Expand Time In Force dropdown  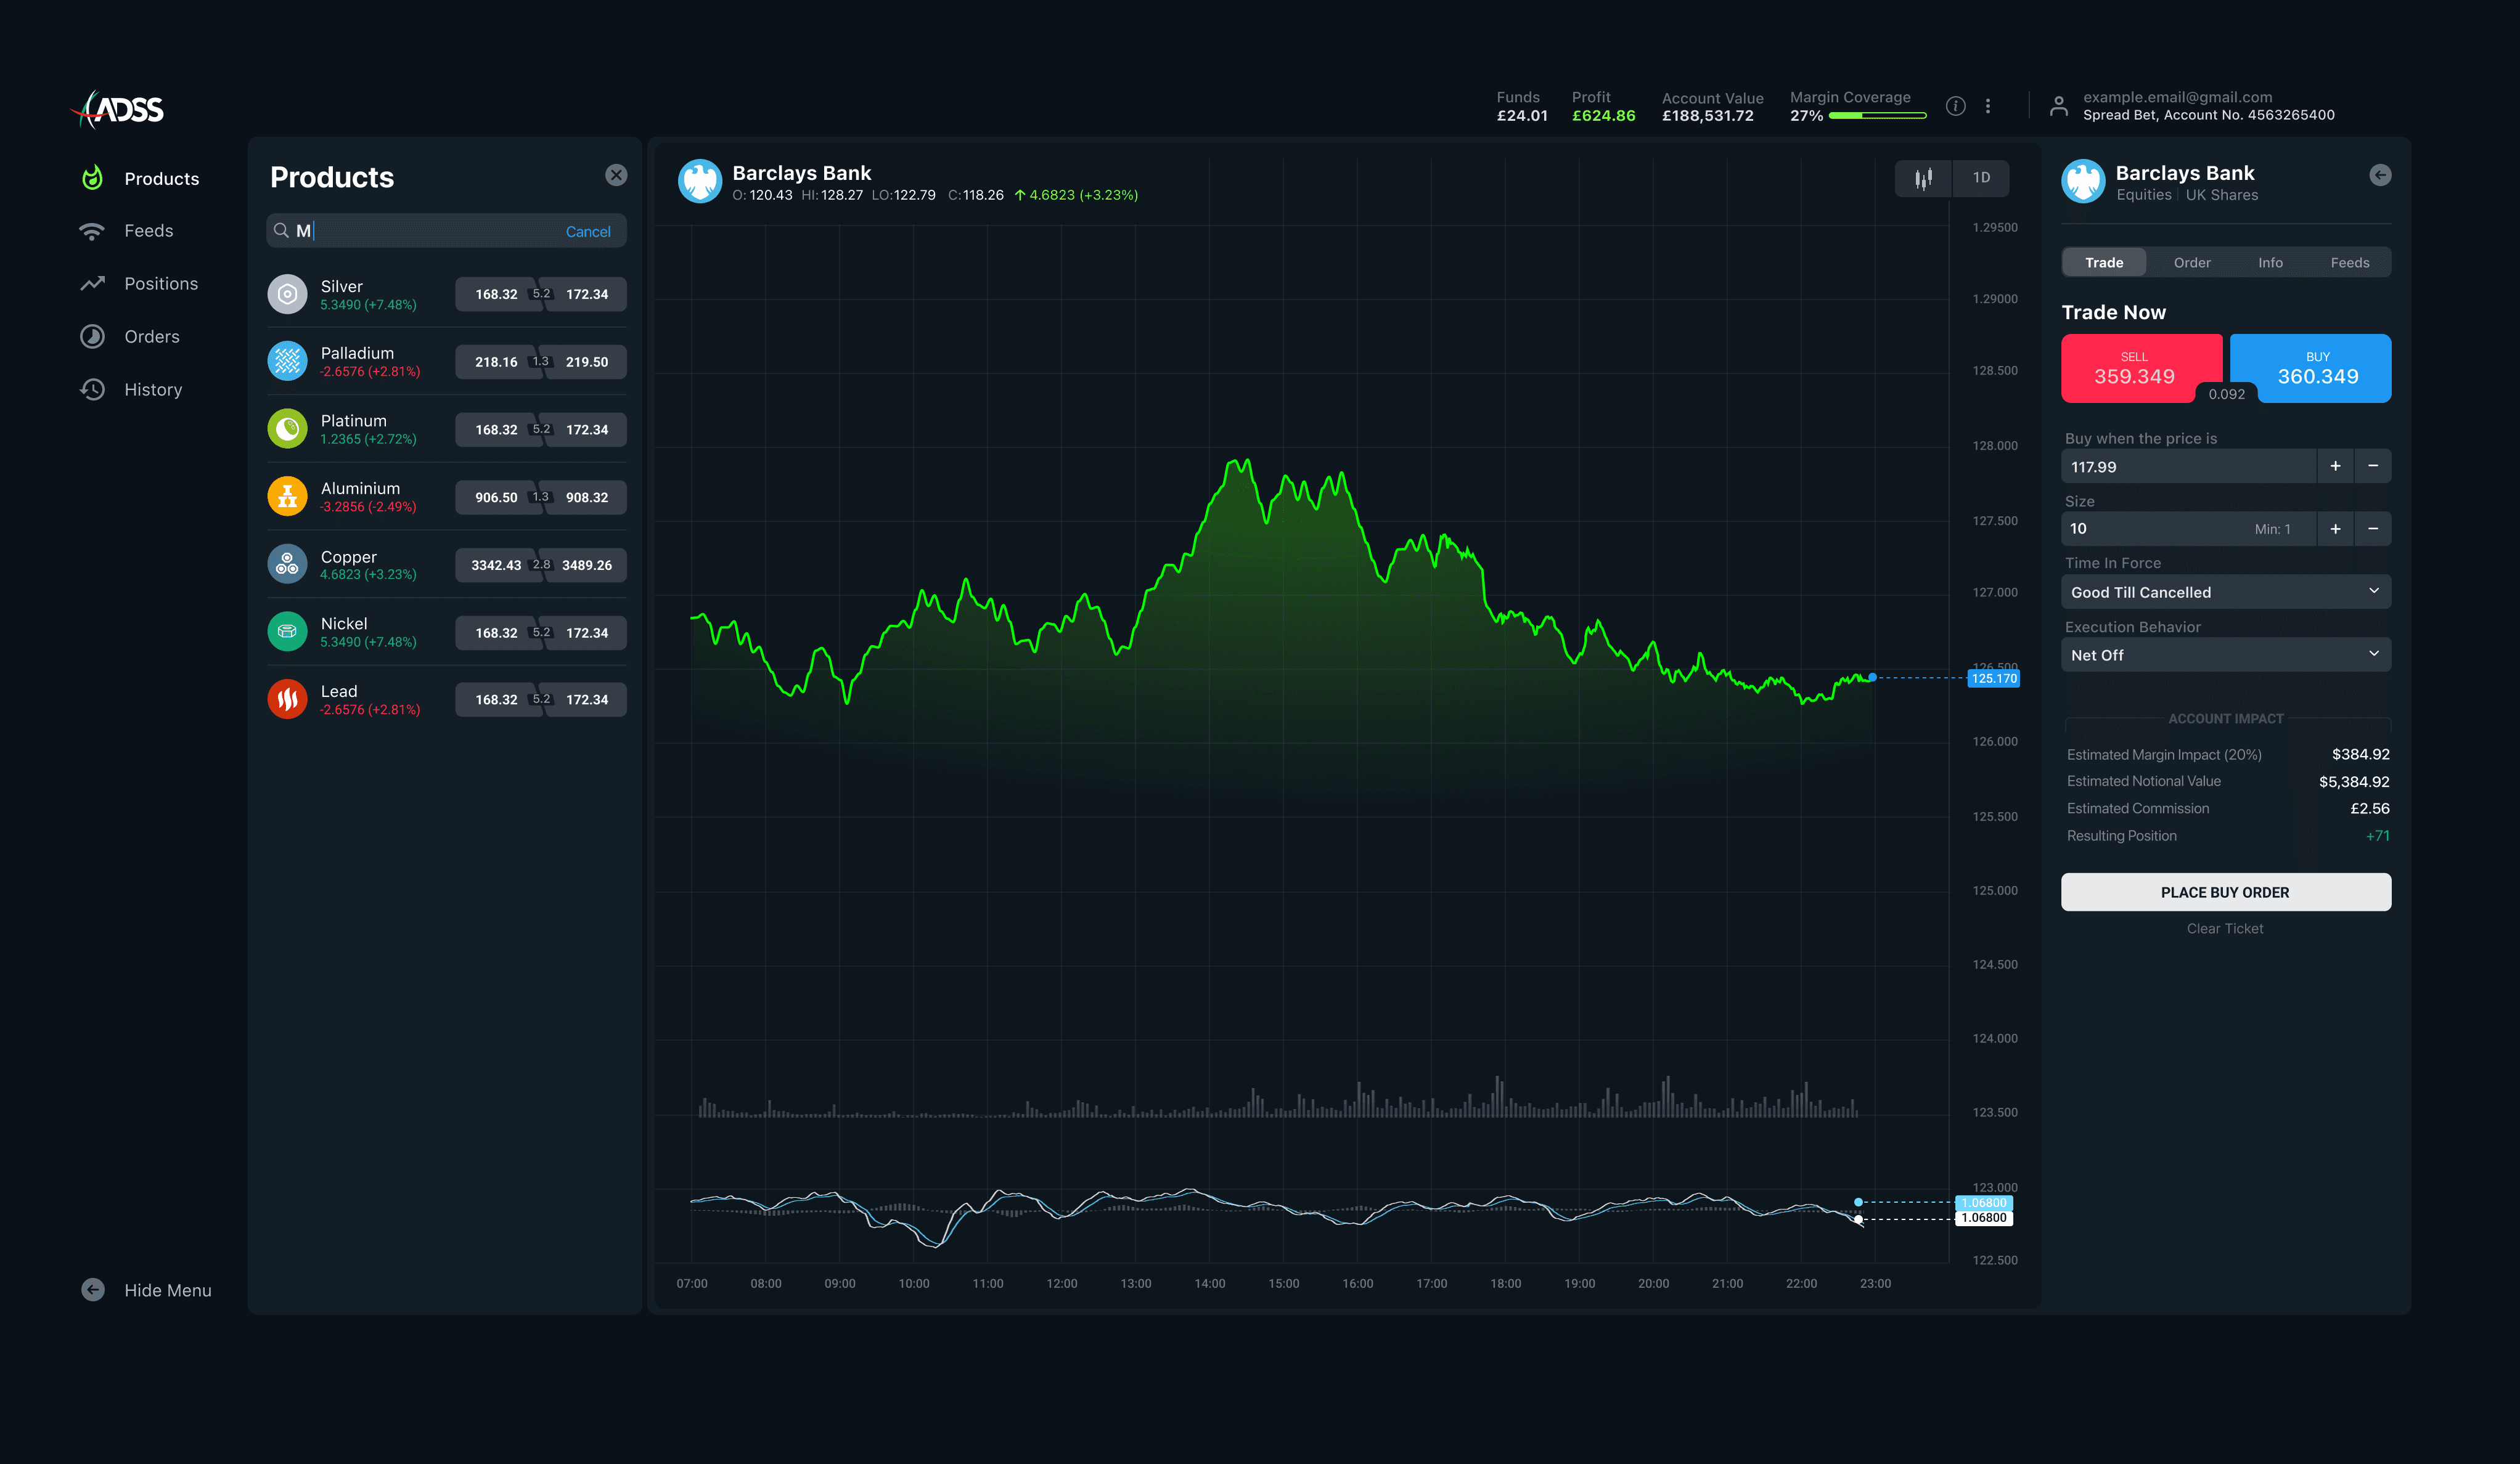[2225, 592]
